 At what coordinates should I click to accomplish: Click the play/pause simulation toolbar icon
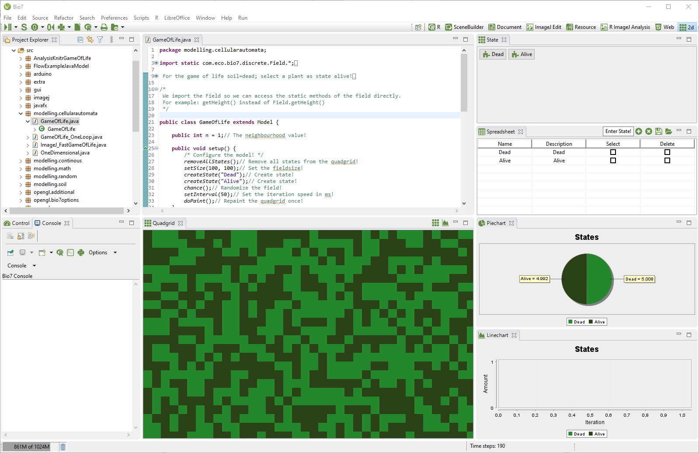(x=8, y=27)
